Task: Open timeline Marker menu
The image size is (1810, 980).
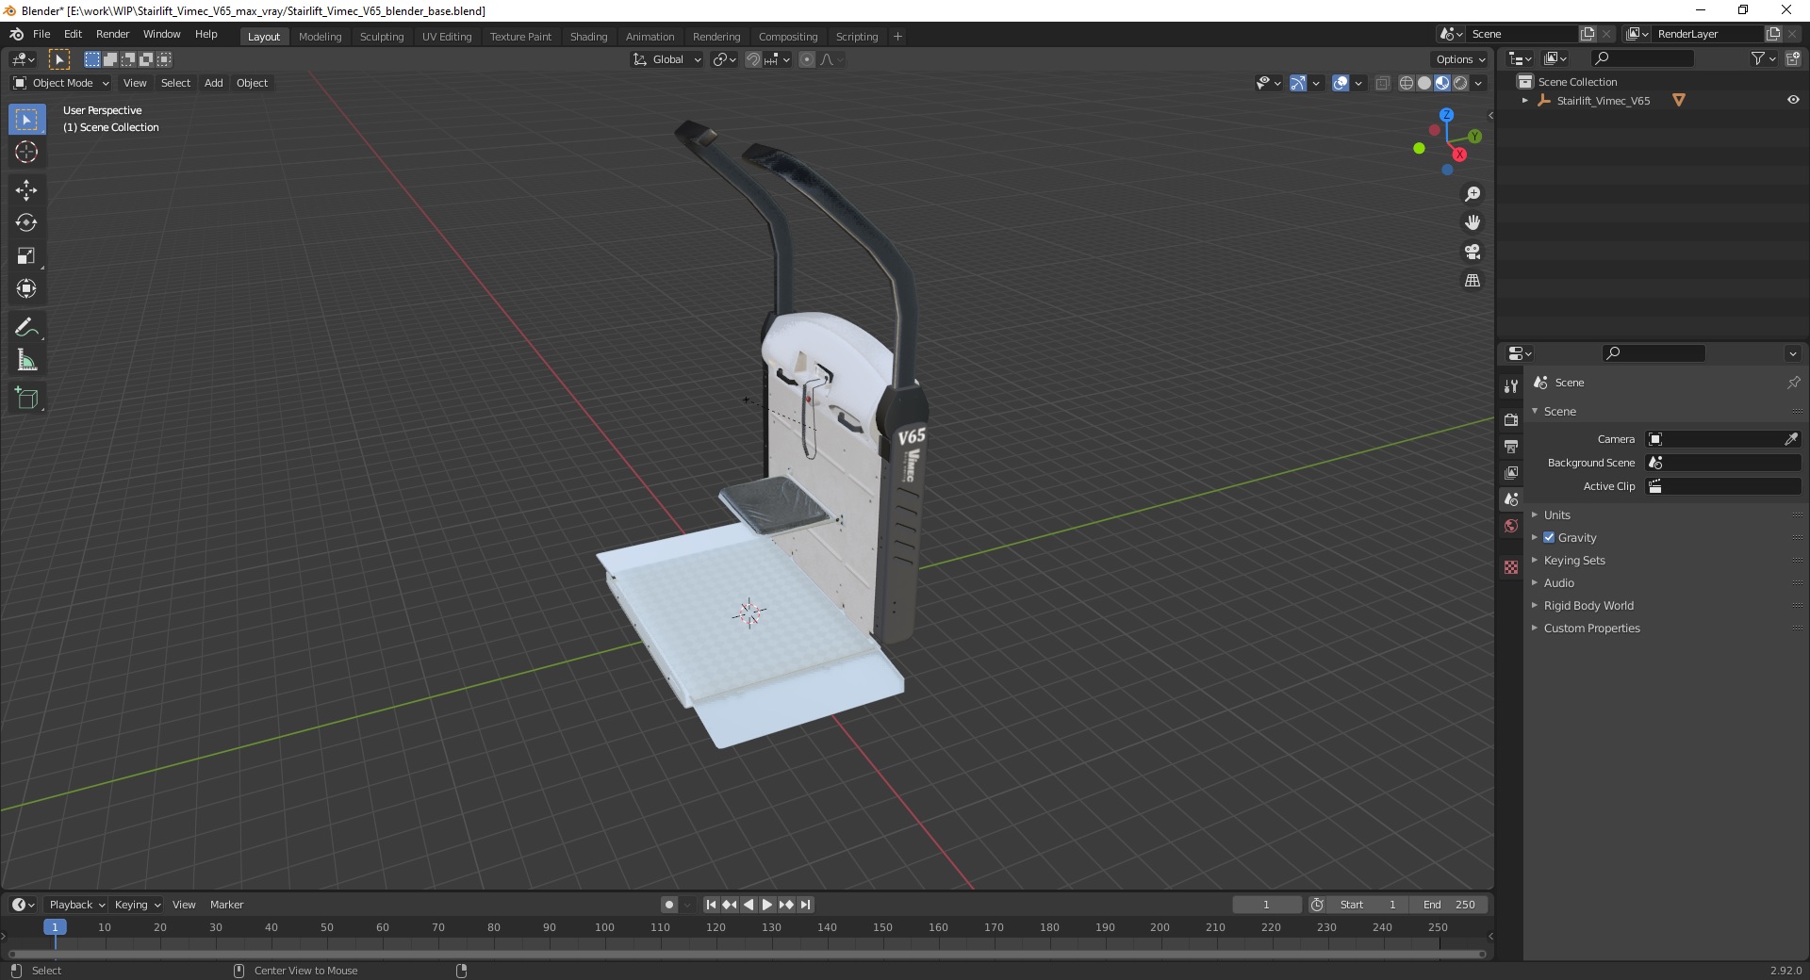Action: coord(226,905)
